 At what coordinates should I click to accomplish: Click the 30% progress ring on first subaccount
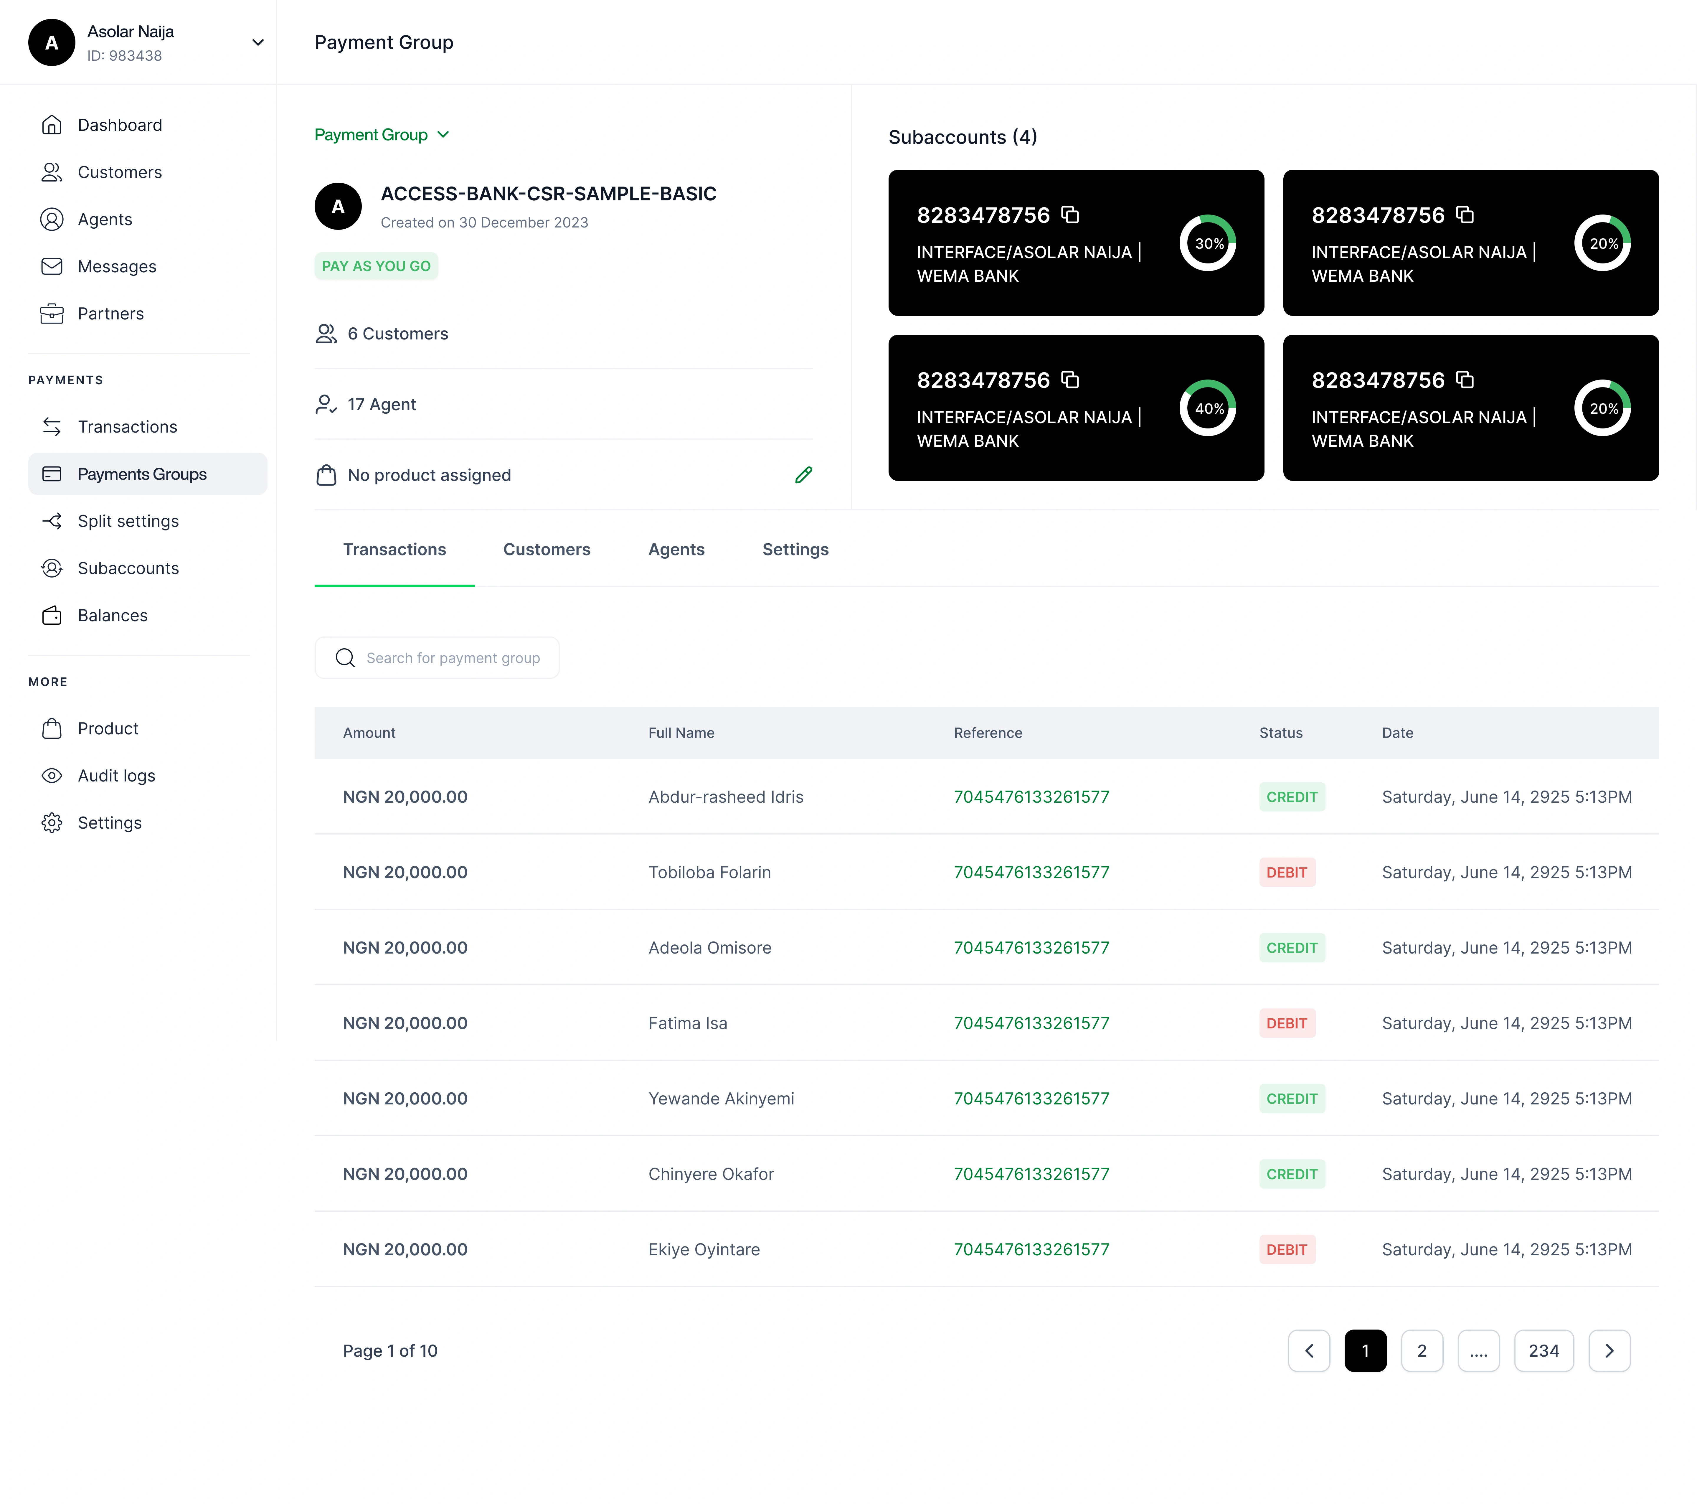click(1208, 243)
